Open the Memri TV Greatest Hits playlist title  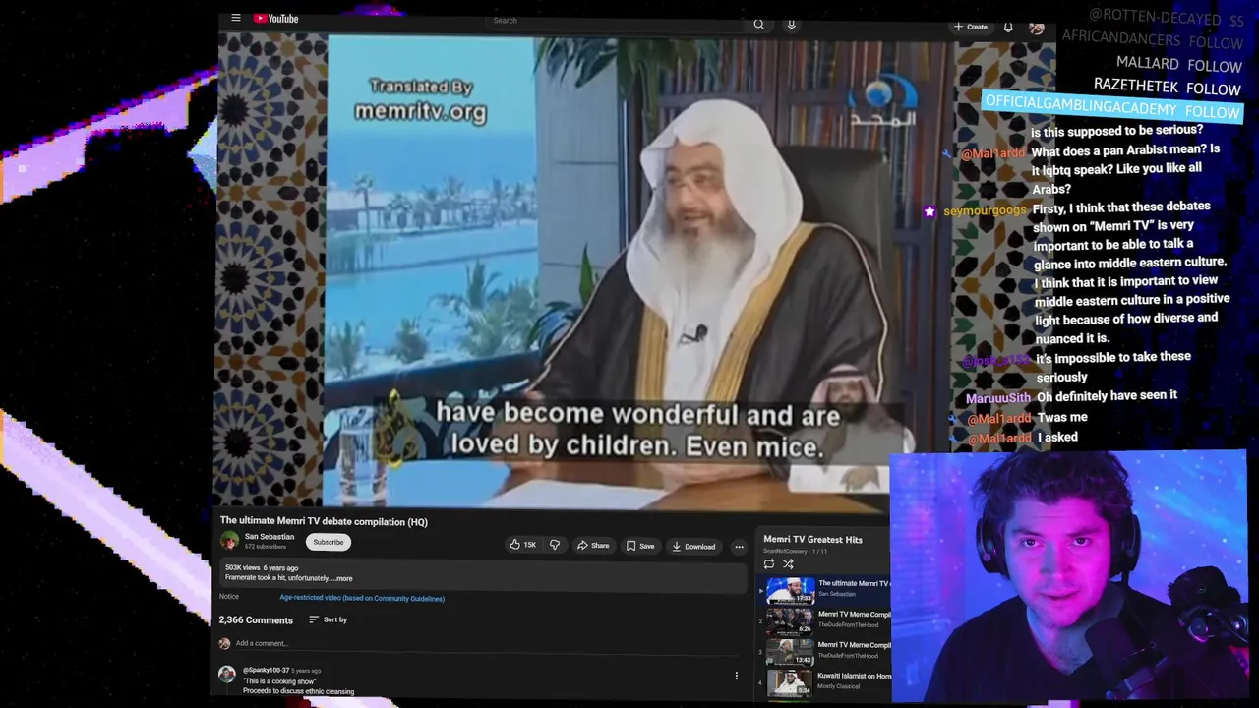click(812, 540)
